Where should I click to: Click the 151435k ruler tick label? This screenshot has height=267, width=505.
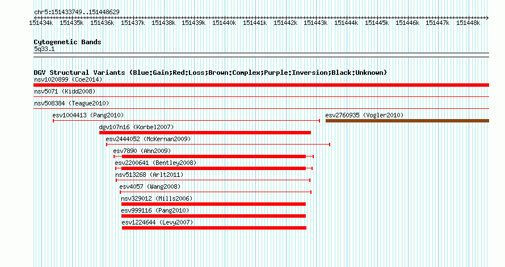coord(71,23)
